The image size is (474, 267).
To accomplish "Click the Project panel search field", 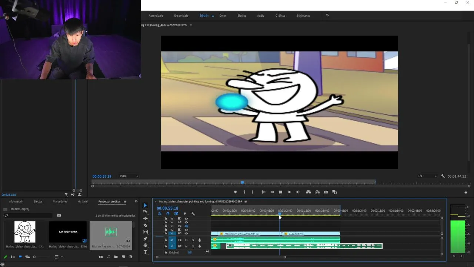I will (28, 215).
